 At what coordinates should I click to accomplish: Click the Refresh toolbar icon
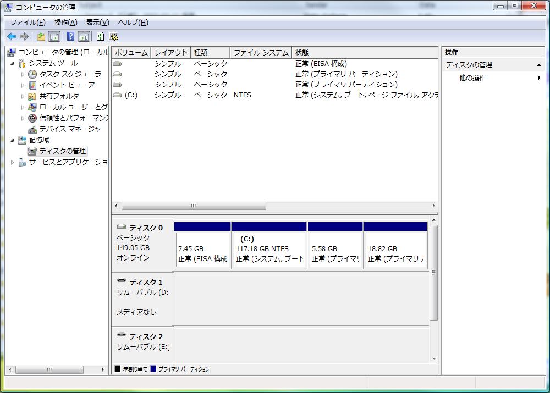tap(100, 36)
